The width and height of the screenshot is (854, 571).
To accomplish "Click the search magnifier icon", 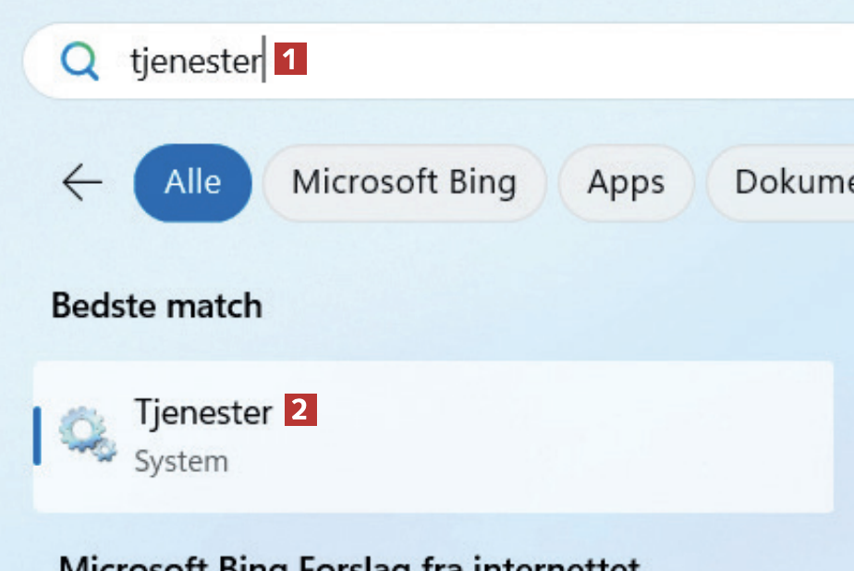I will tap(79, 62).
